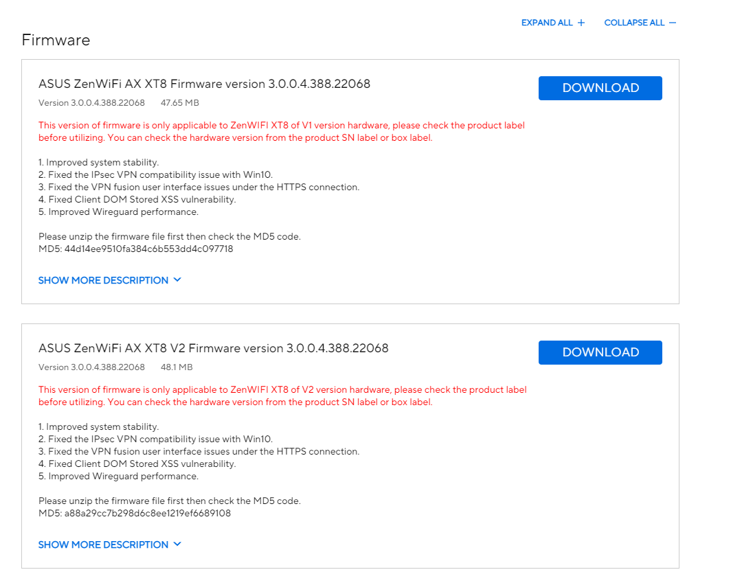Click MD5 hash starting with a88a29cc
The height and width of the screenshot is (572, 731).
point(148,514)
